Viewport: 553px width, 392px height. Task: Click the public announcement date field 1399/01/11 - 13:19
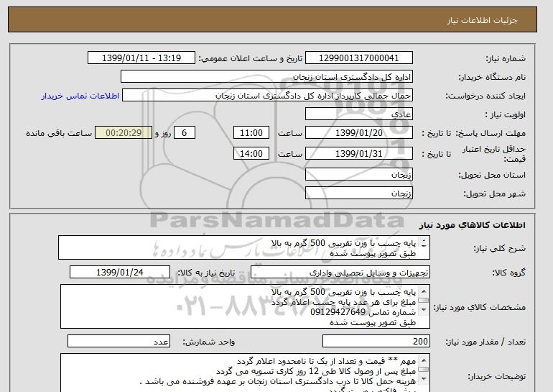(x=141, y=58)
